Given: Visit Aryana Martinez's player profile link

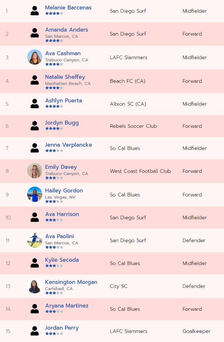Looking at the screenshot, I should click(67, 306).
